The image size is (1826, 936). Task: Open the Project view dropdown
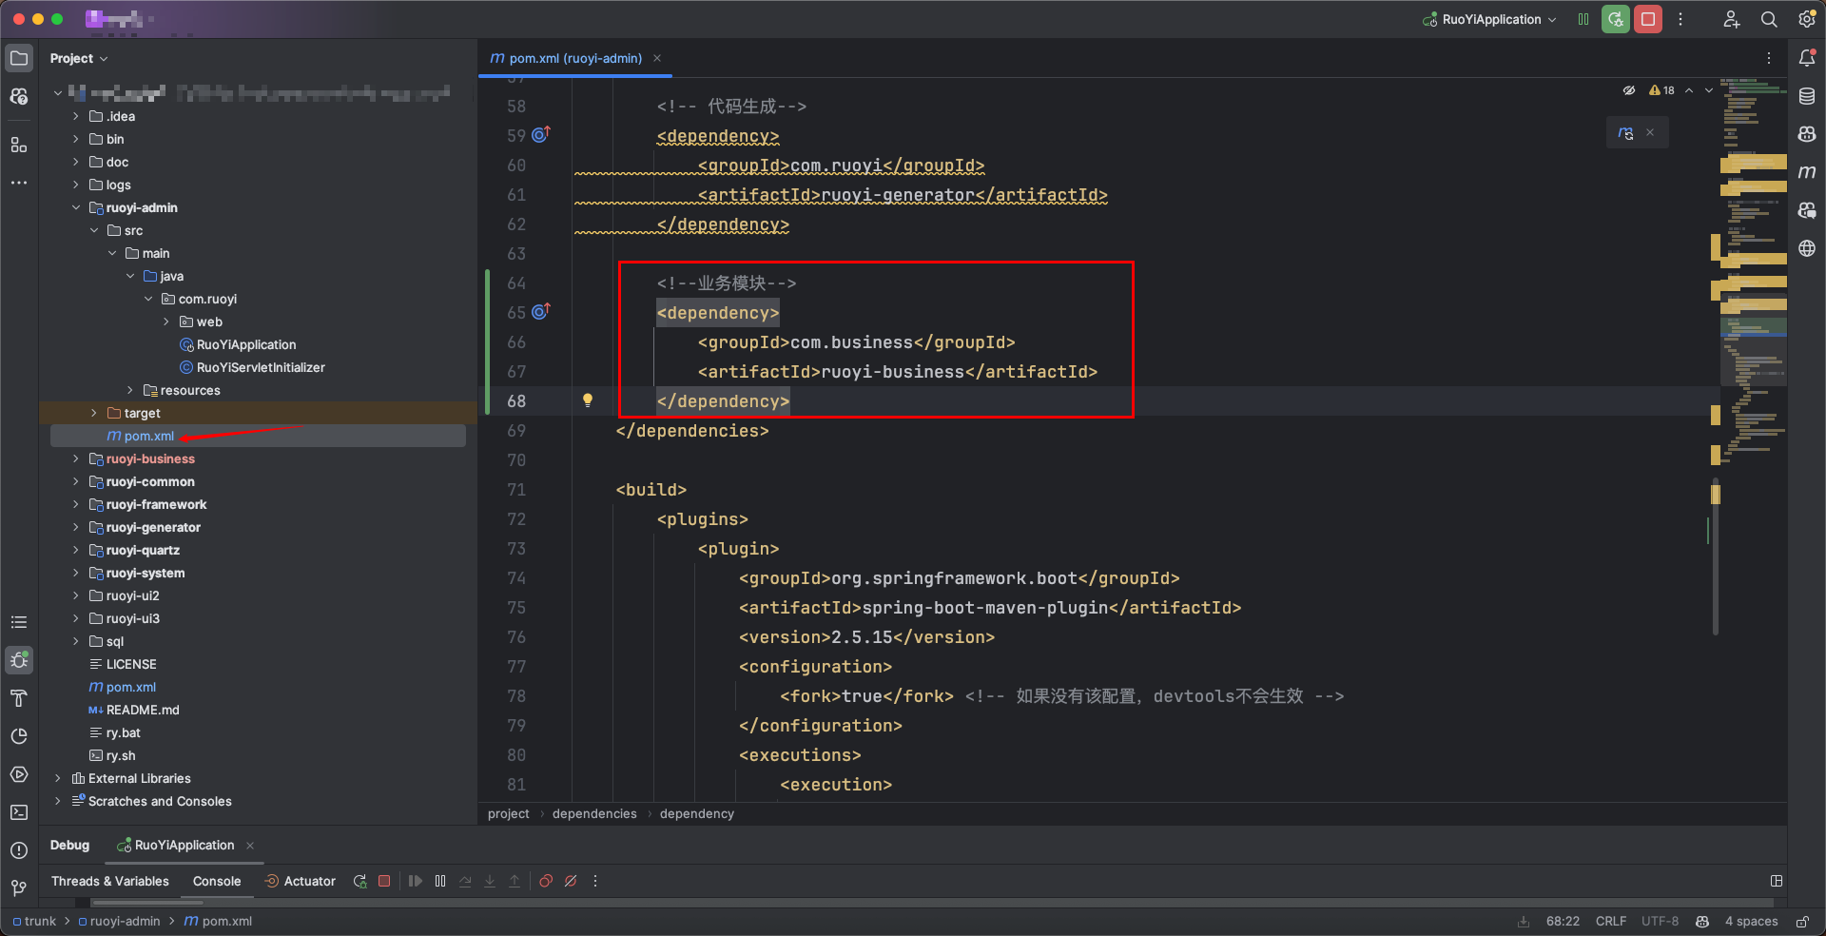tap(79, 58)
